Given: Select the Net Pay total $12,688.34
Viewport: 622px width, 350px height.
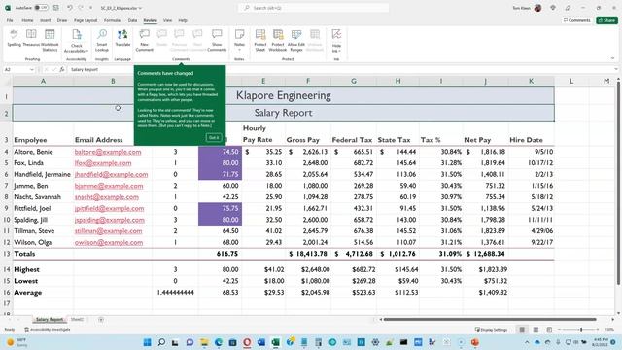Looking at the screenshot, I should coord(485,254).
